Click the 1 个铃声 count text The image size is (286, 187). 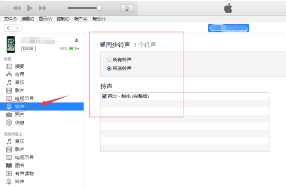[x=145, y=44]
